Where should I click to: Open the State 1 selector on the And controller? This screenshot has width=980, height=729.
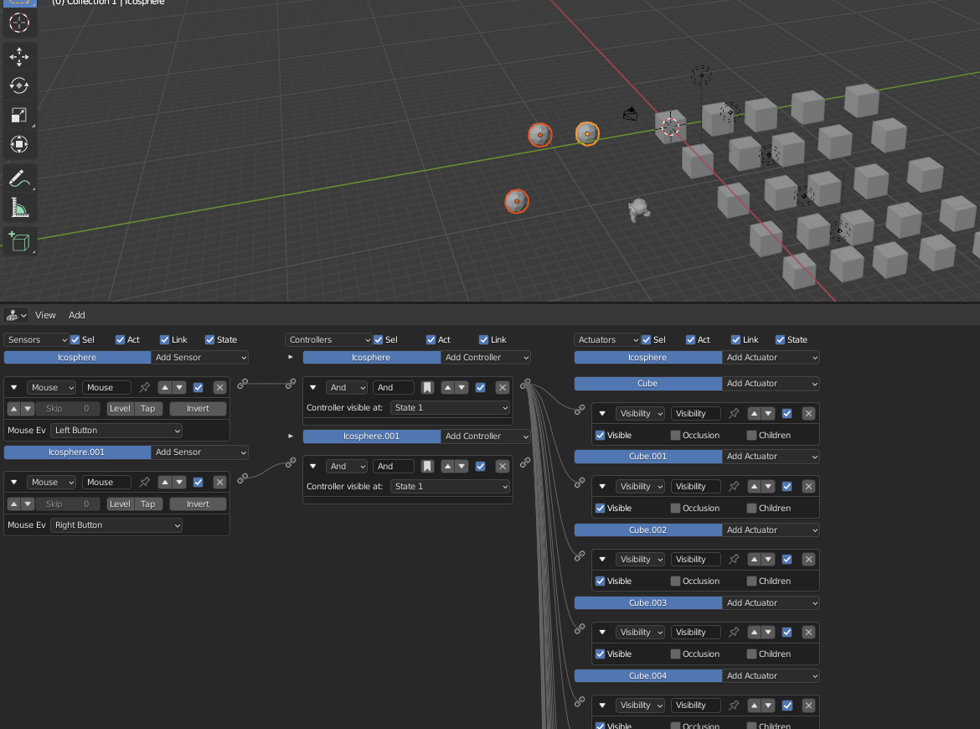point(450,407)
